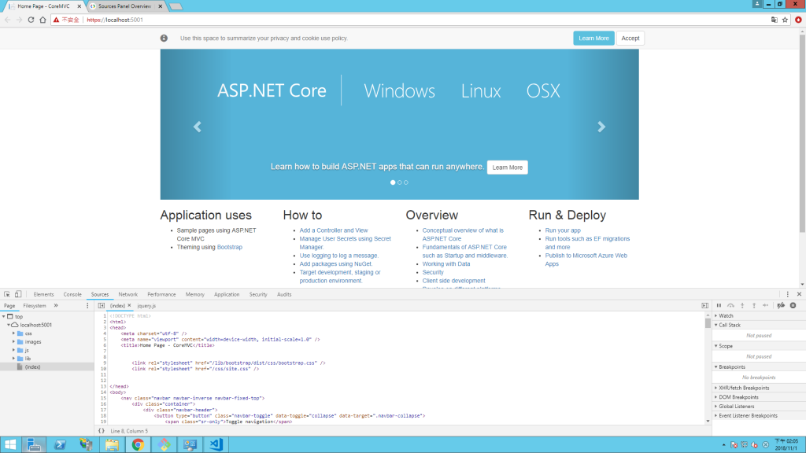Switch to the Console tab

[72, 294]
